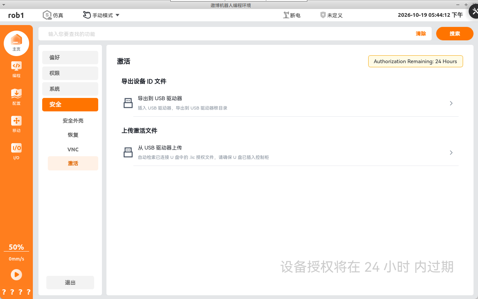Click the 0mm/s speed readout

coord(16,259)
